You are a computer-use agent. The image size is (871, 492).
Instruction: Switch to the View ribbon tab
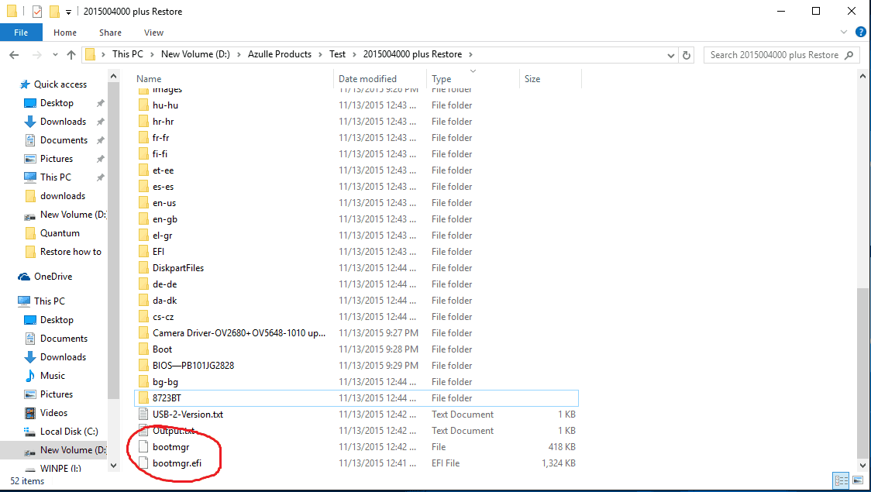pos(153,33)
